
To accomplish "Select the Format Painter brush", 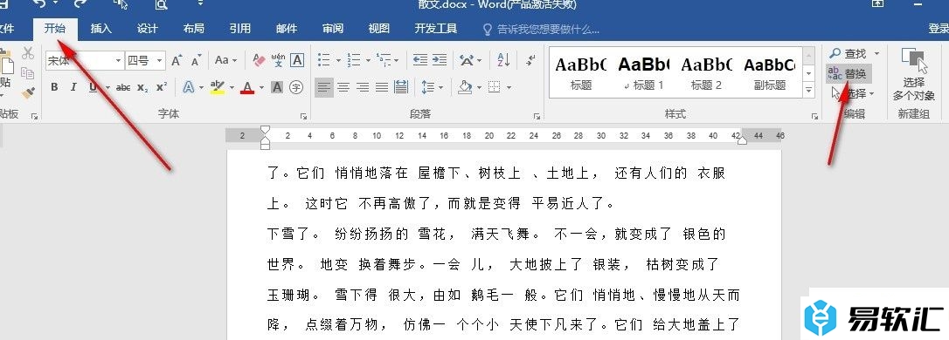I will [28, 92].
